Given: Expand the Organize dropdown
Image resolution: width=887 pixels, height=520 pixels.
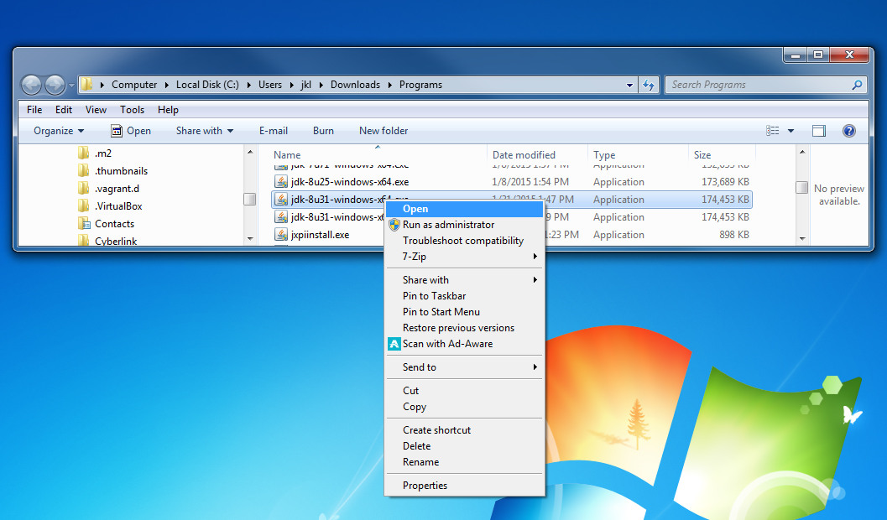Looking at the screenshot, I should click(x=59, y=131).
